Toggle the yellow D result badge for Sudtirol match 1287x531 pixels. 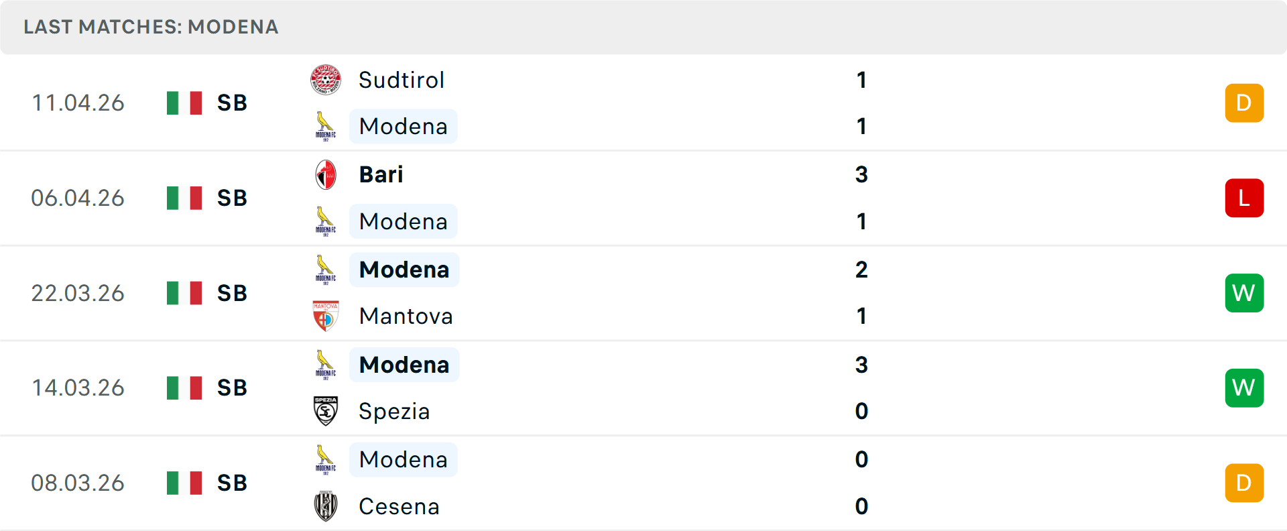[1244, 103]
